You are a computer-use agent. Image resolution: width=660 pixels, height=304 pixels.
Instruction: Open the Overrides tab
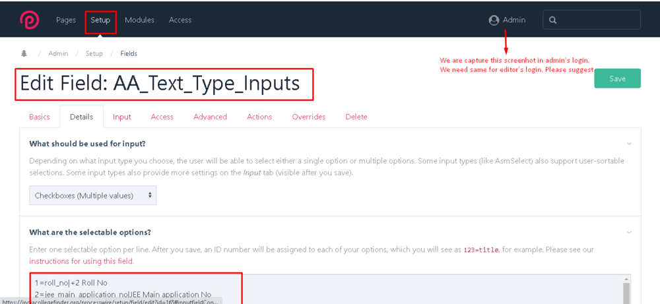309,117
